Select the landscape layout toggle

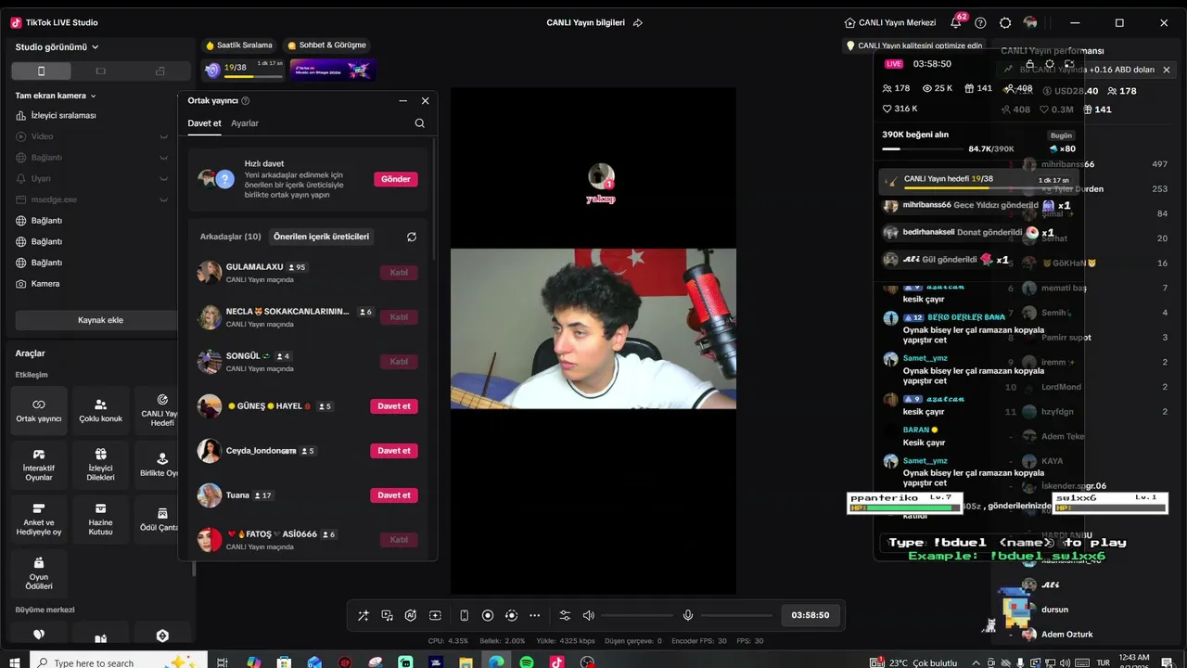[x=100, y=71]
